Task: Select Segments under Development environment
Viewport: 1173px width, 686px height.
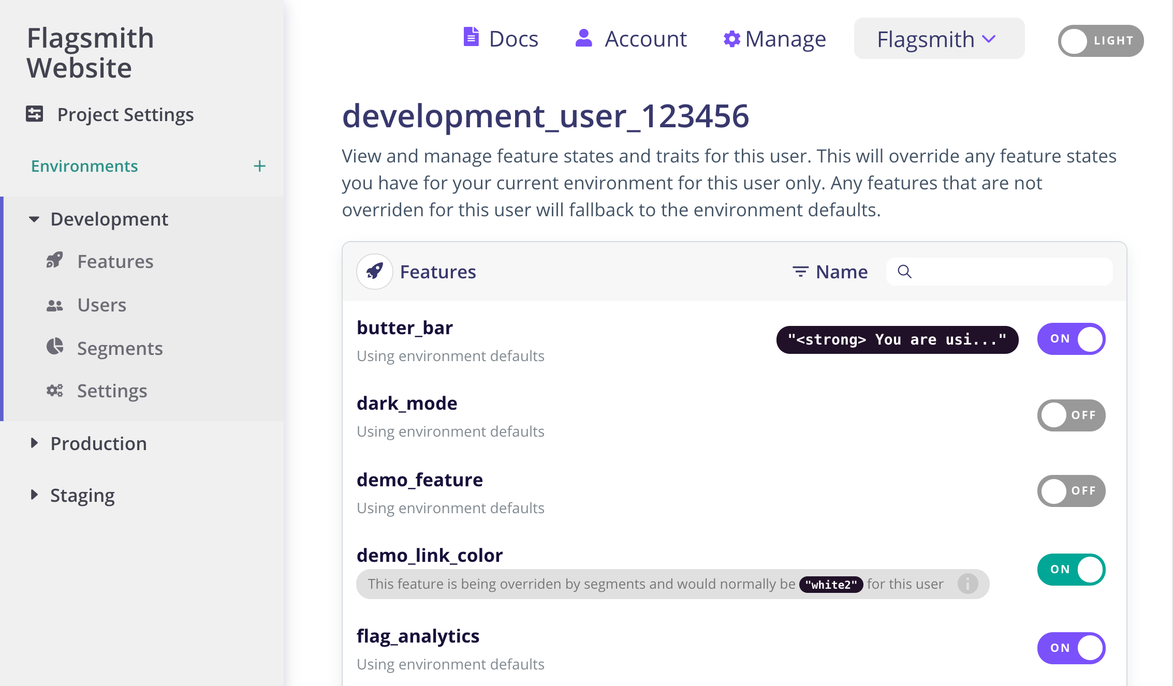Action: pos(120,346)
